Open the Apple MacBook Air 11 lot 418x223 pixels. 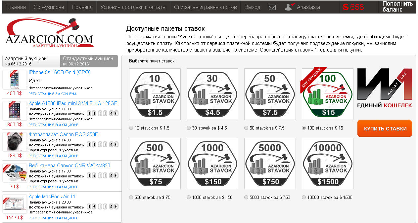click(x=52, y=197)
